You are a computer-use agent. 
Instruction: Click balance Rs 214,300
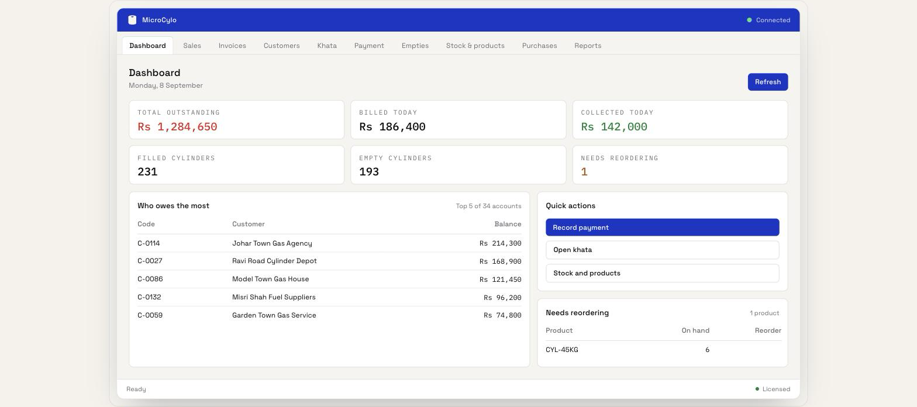(500, 243)
